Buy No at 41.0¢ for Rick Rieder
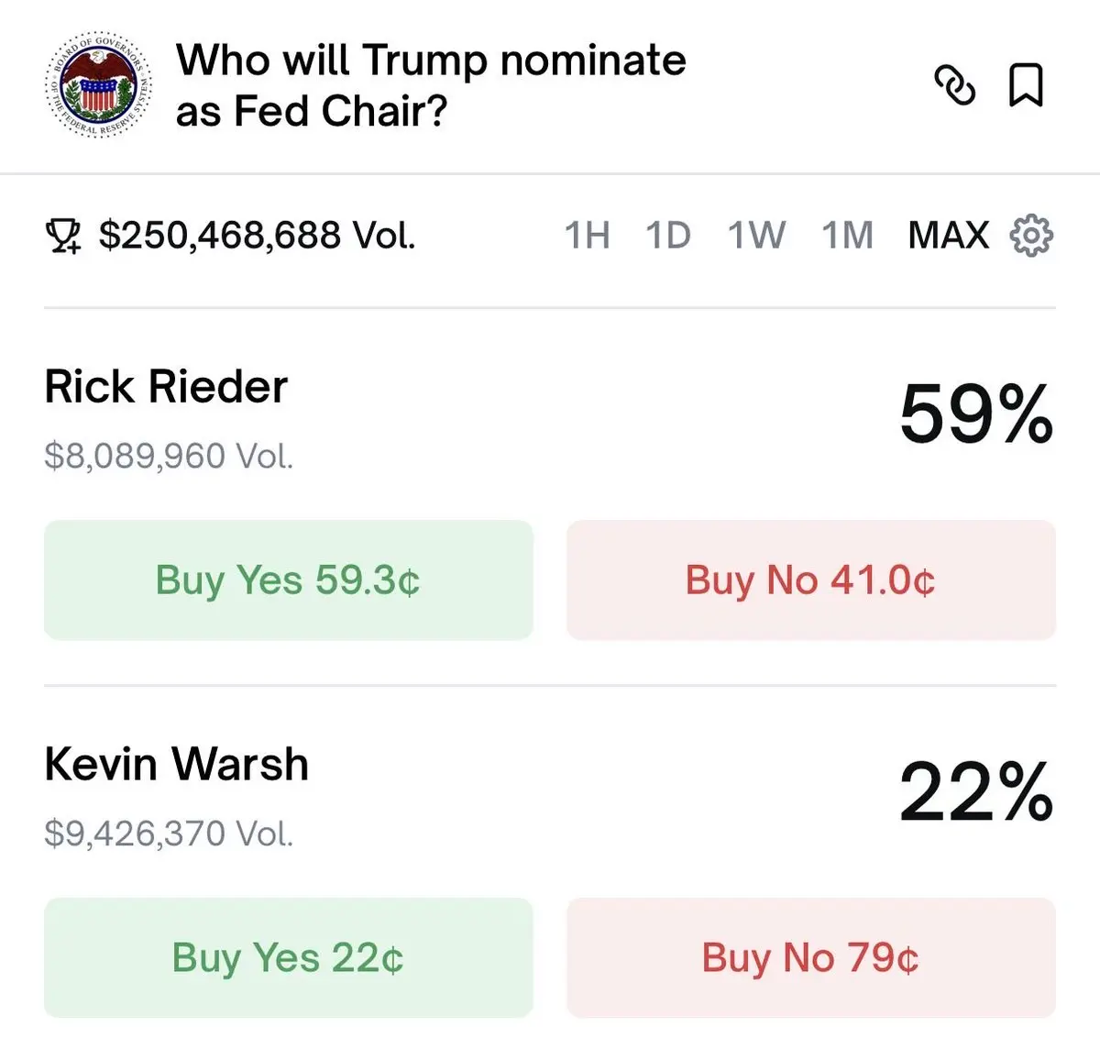Image resolution: width=1100 pixels, height=1060 pixels. [810, 580]
